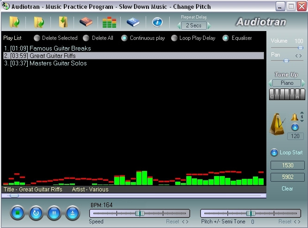Increase Repeat Delay with right arrow

click(x=209, y=25)
